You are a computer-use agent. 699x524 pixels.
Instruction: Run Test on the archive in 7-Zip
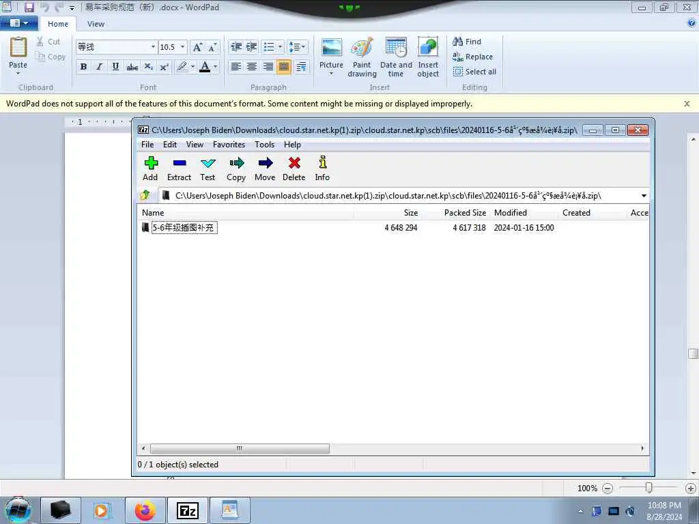point(208,169)
